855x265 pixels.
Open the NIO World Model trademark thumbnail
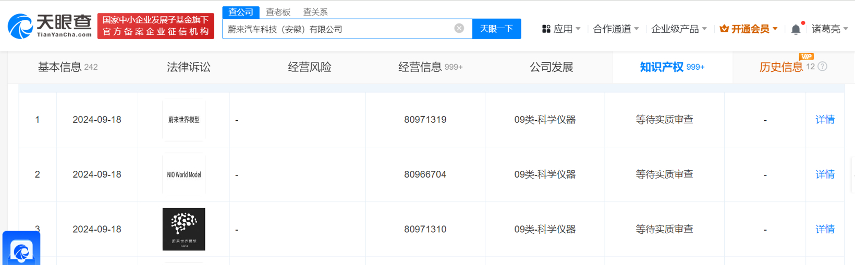(184, 174)
